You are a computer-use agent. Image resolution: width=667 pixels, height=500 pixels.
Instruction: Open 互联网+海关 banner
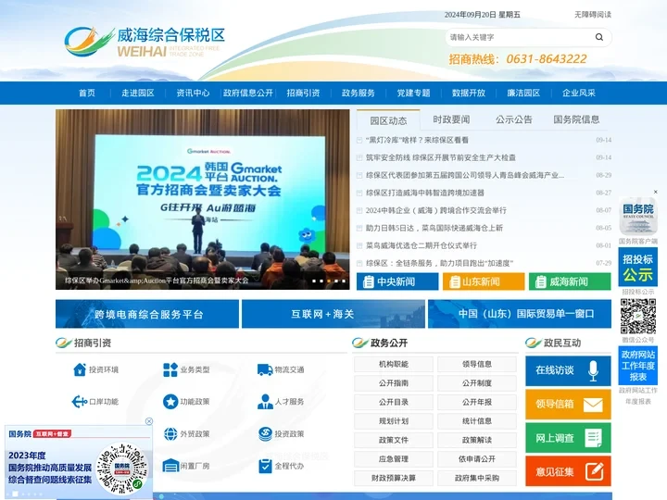pos(333,314)
